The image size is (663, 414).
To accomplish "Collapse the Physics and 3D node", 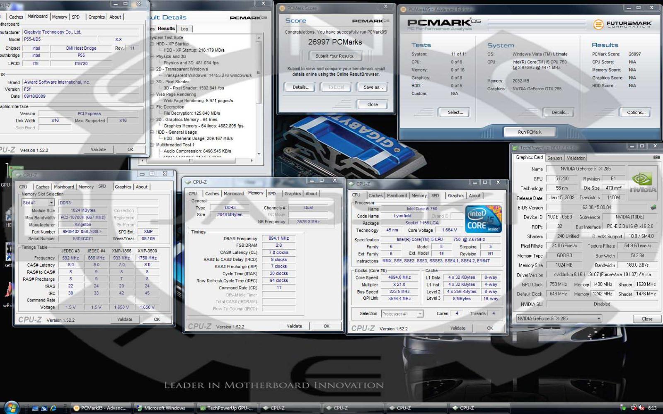I will click(152, 57).
